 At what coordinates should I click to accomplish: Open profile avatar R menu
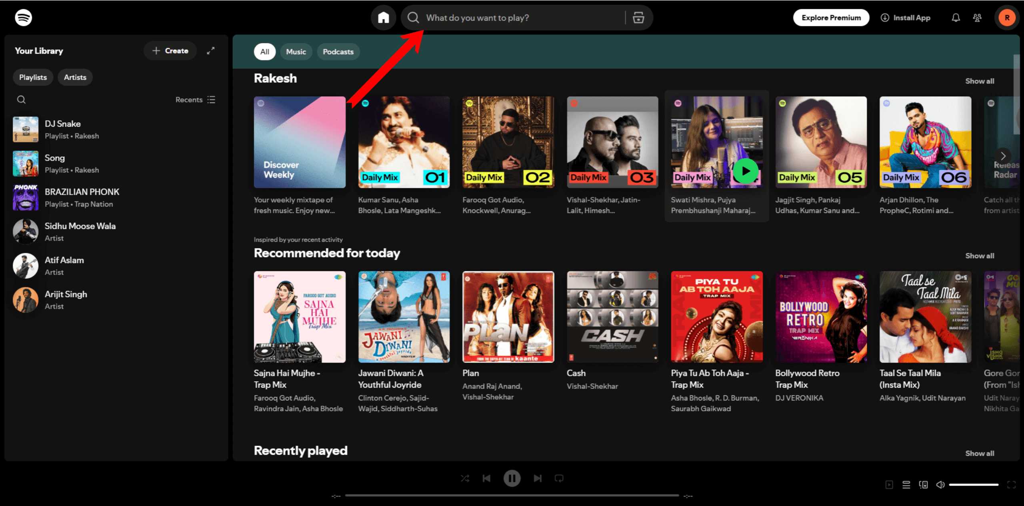[1007, 18]
